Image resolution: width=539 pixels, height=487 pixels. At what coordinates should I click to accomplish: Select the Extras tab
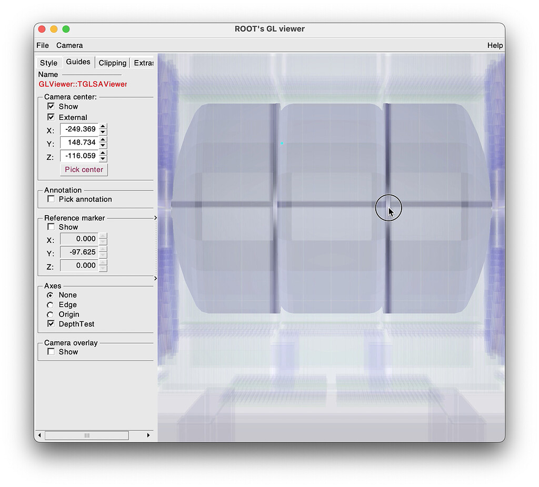coord(143,63)
